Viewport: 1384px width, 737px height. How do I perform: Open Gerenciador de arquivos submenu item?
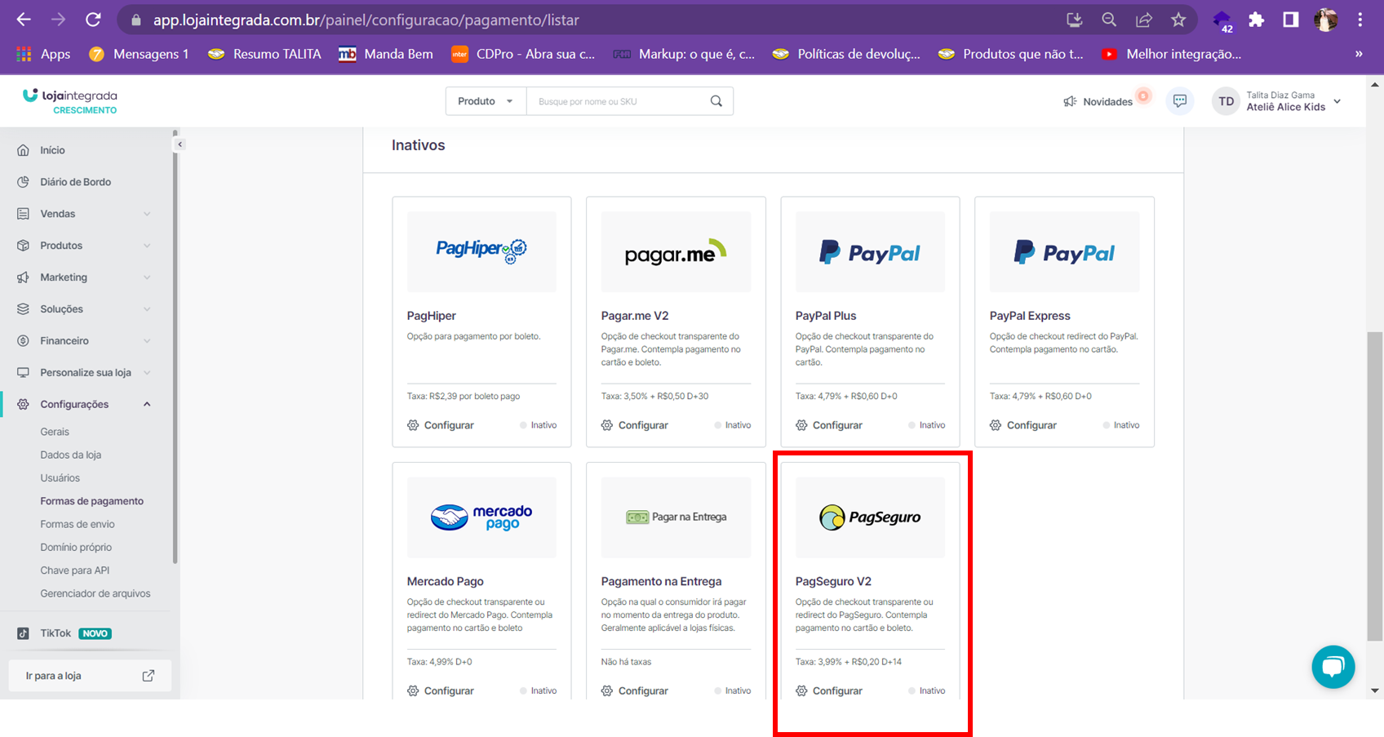point(95,593)
